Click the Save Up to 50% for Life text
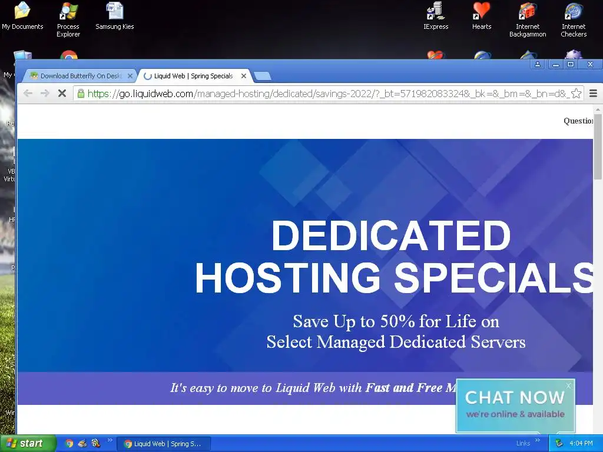603x452 pixels. click(x=396, y=321)
